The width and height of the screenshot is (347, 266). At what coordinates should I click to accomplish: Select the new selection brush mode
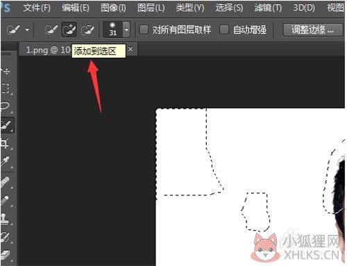point(51,30)
